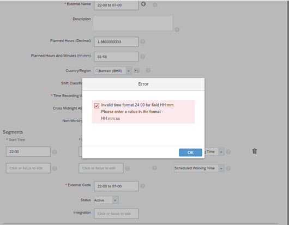Image resolution: width=289 pixels, height=225 pixels.
Task: Delete the segment with the trash icon
Action: click(255, 151)
